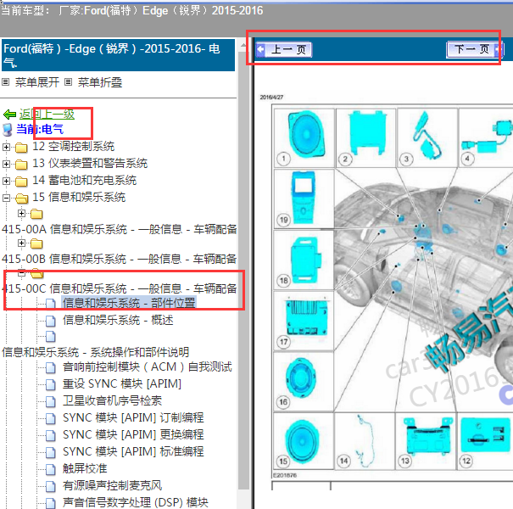Click the 下一页 next page button
Viewport: 513px width, 509px height.
pyautogui.click(x=474, y=50)
